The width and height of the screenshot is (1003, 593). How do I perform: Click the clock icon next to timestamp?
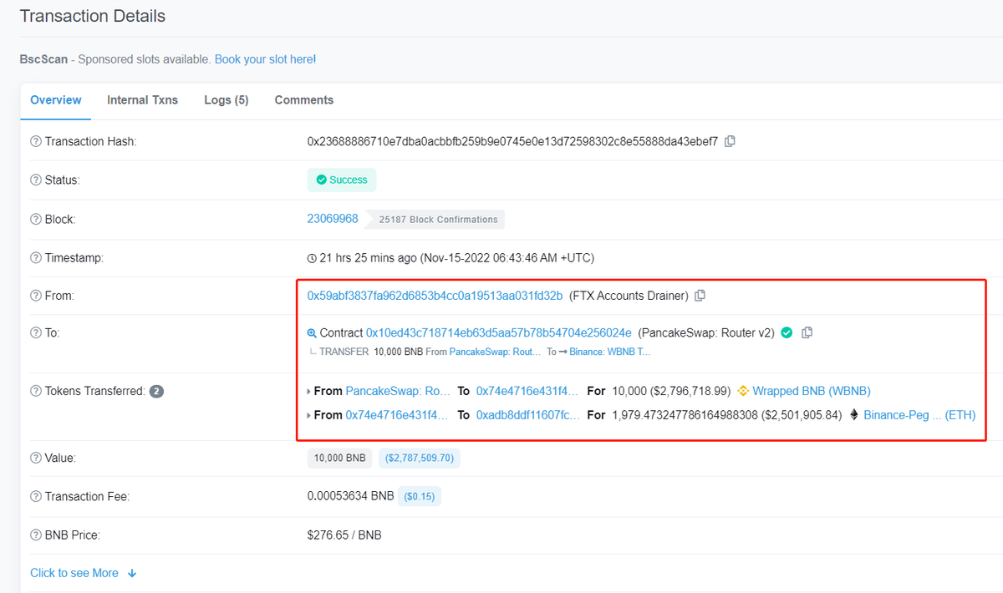point(313,258)
